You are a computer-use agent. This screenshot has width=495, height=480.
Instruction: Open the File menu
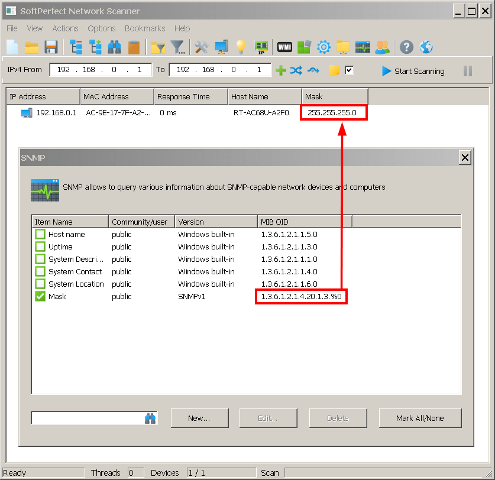click(x=12, y=28)
